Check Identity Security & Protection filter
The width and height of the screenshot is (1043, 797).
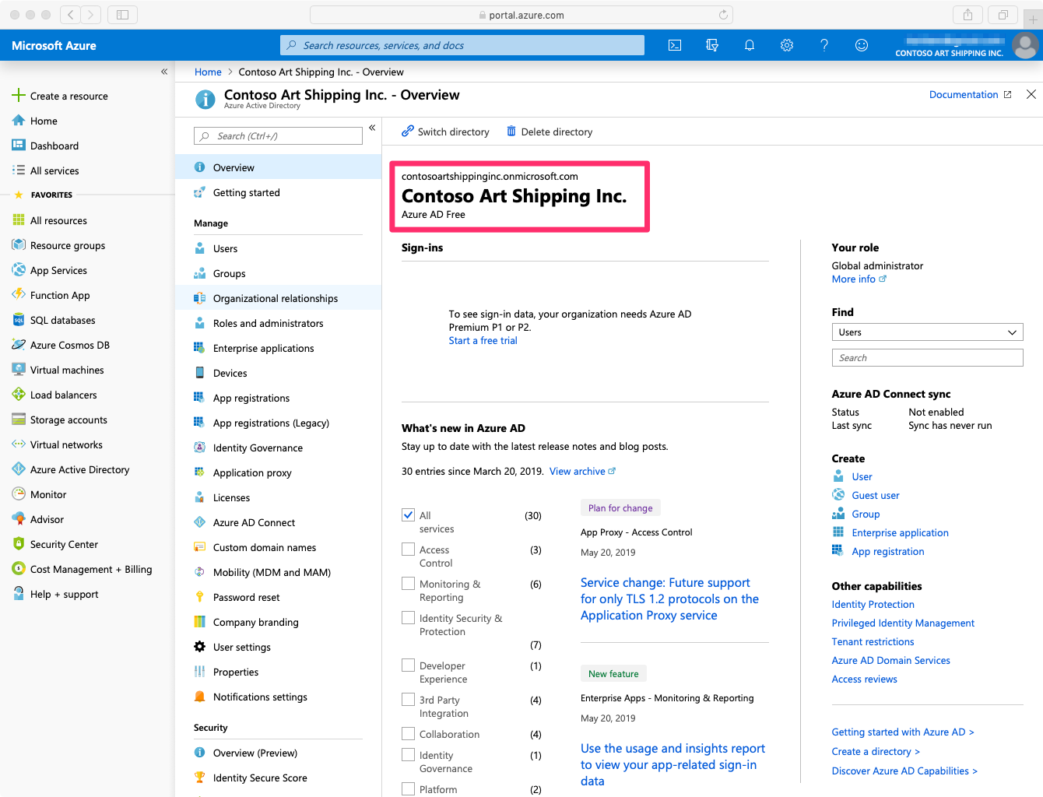point(408,618)
